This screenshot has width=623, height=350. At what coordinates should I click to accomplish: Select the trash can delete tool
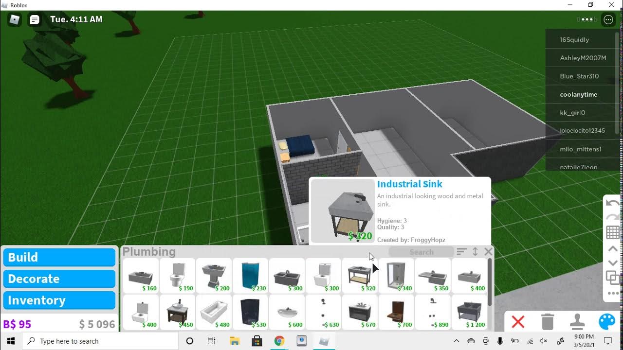pyautogui.click(x=548, y=322)
